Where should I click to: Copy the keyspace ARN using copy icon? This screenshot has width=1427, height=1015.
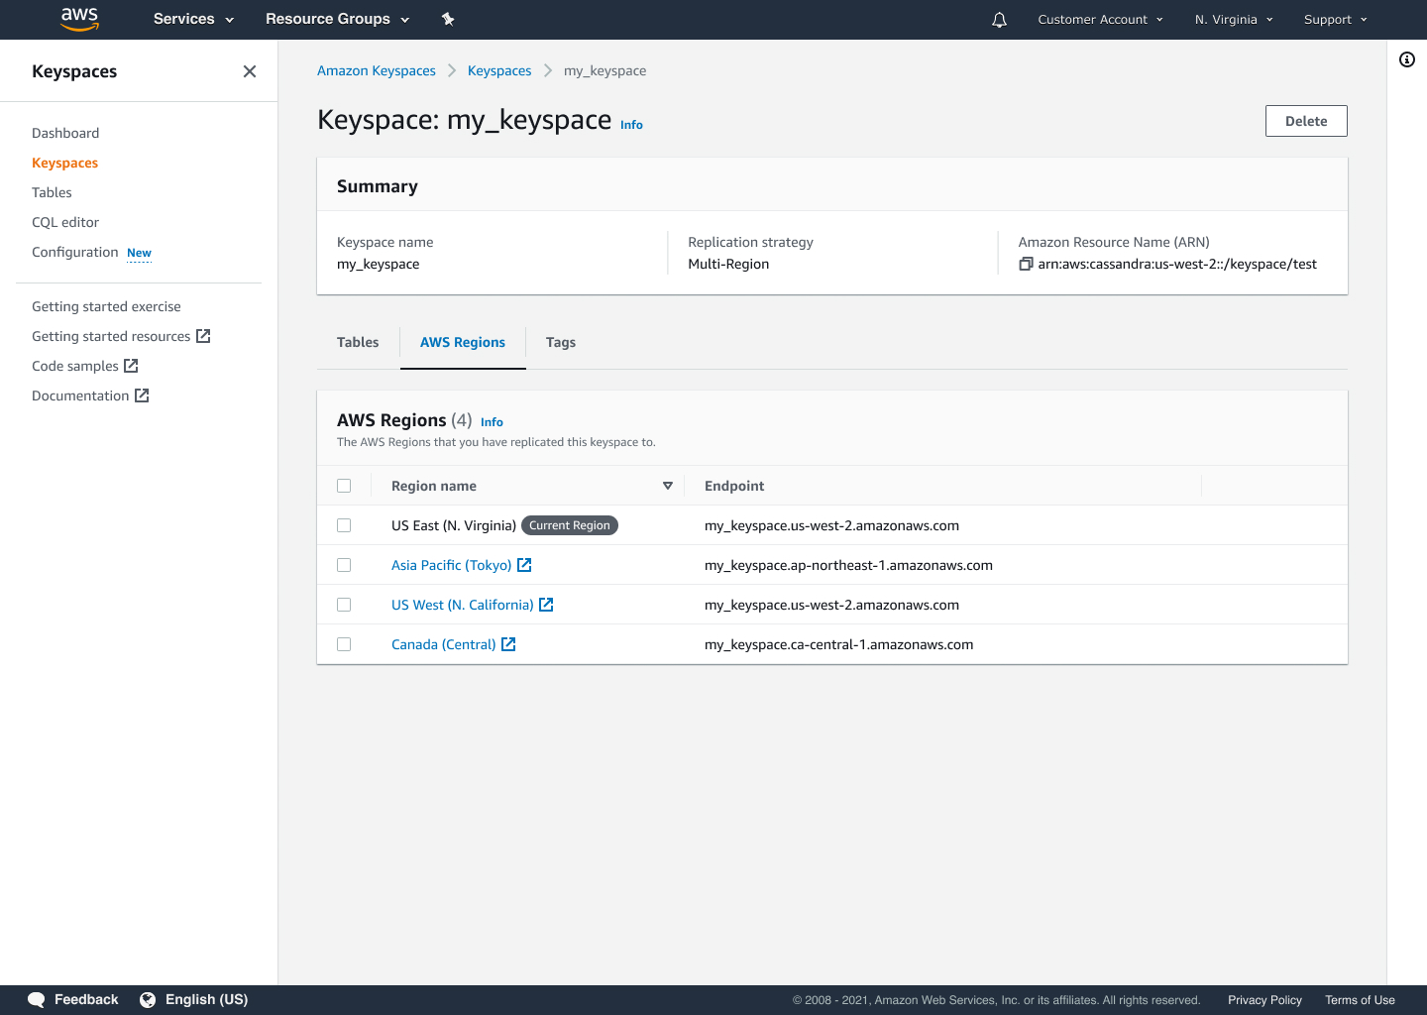1026,264
